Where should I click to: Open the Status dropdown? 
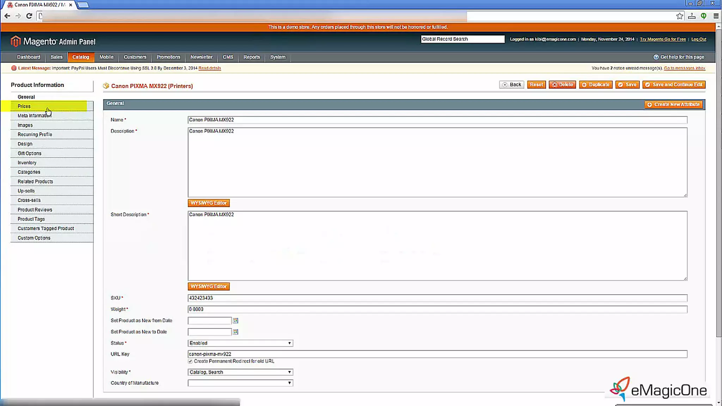coord(240,343)
